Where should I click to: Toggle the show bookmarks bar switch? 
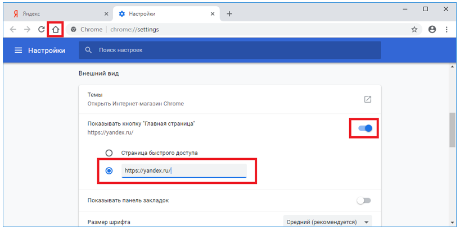pyautogui.click(x=364, y=201)
